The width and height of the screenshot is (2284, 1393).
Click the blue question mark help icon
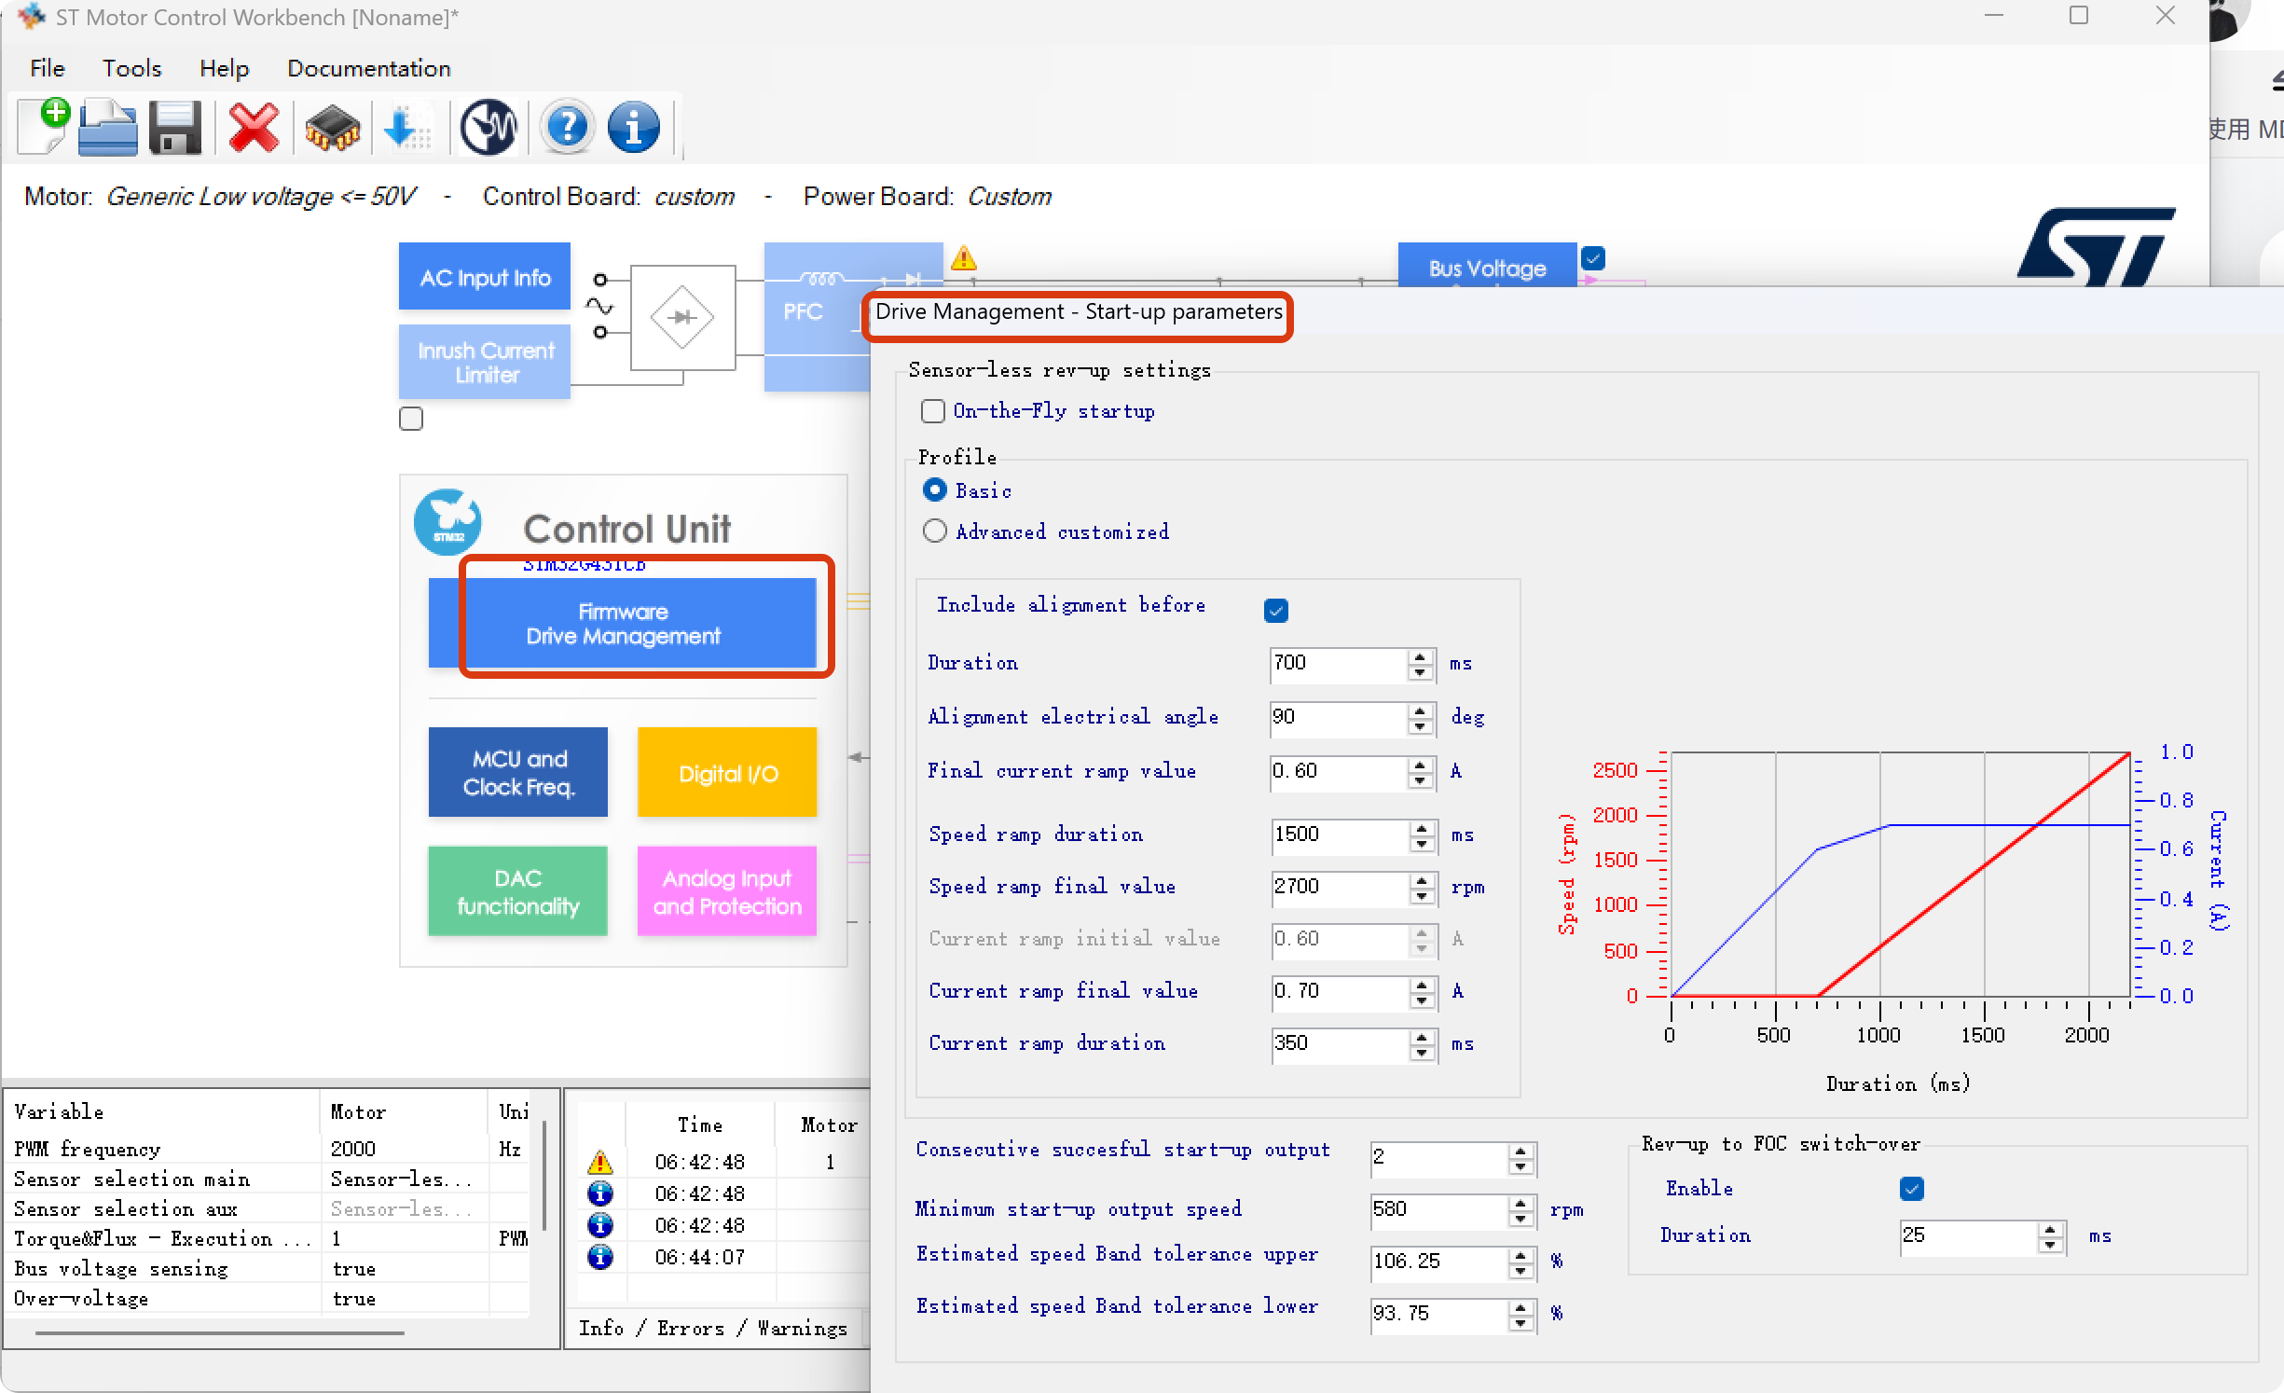566,127
